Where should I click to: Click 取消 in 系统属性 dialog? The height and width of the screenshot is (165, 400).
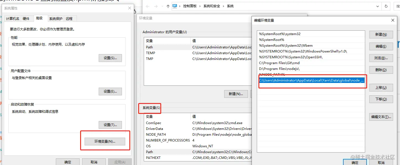pos(94,162)
